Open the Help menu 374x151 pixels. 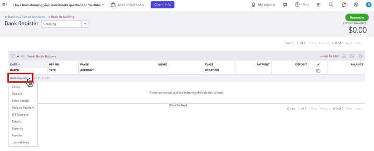coord(301,4)
